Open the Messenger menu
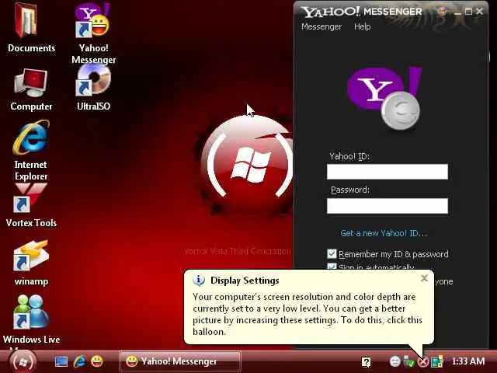The height and width of the screenshot is (373, 497). [321, 26]
